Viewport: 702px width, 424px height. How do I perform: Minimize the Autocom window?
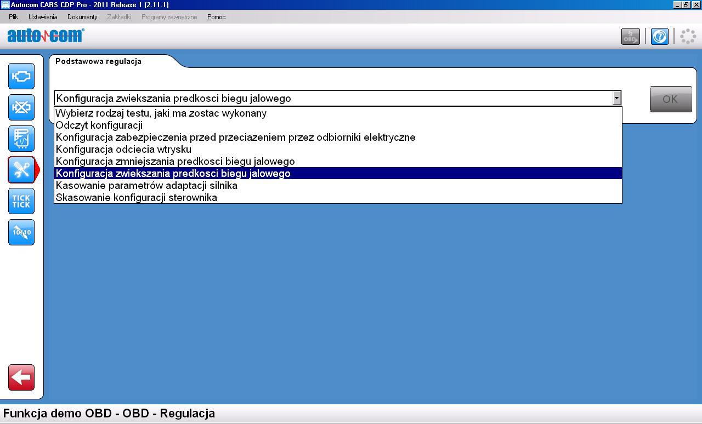(678, 4)
